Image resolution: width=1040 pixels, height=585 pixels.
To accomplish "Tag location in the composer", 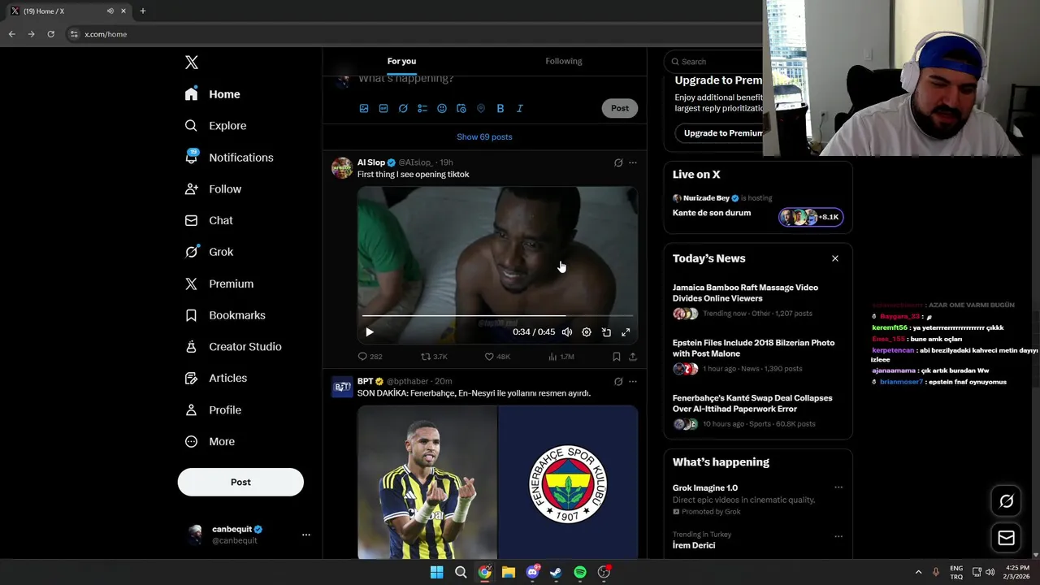I will pos(481,108).
